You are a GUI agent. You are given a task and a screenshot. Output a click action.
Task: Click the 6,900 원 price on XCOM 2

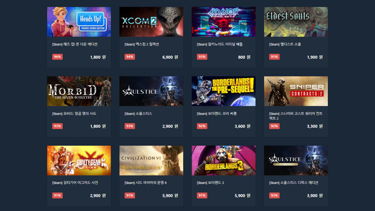(170, 57)
